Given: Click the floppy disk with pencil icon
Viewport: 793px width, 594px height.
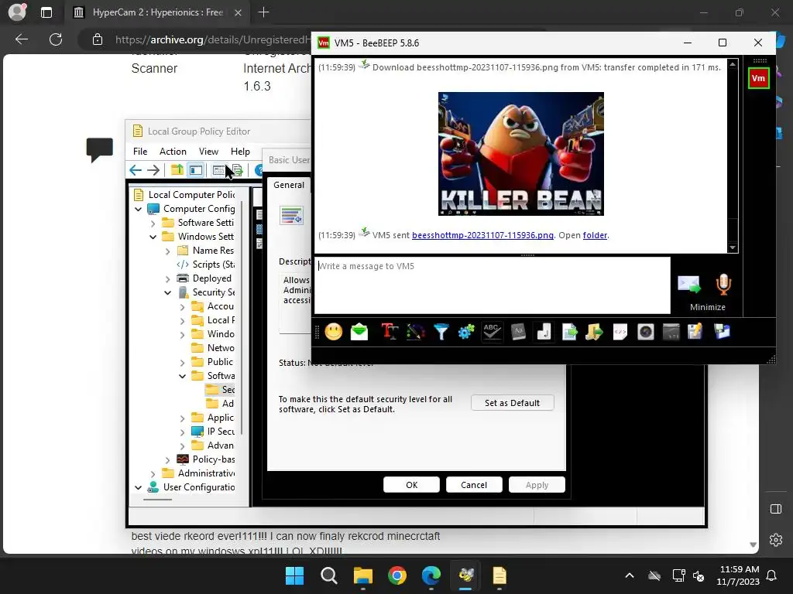Looking at the screenshot, I should [x=695, y=332].
